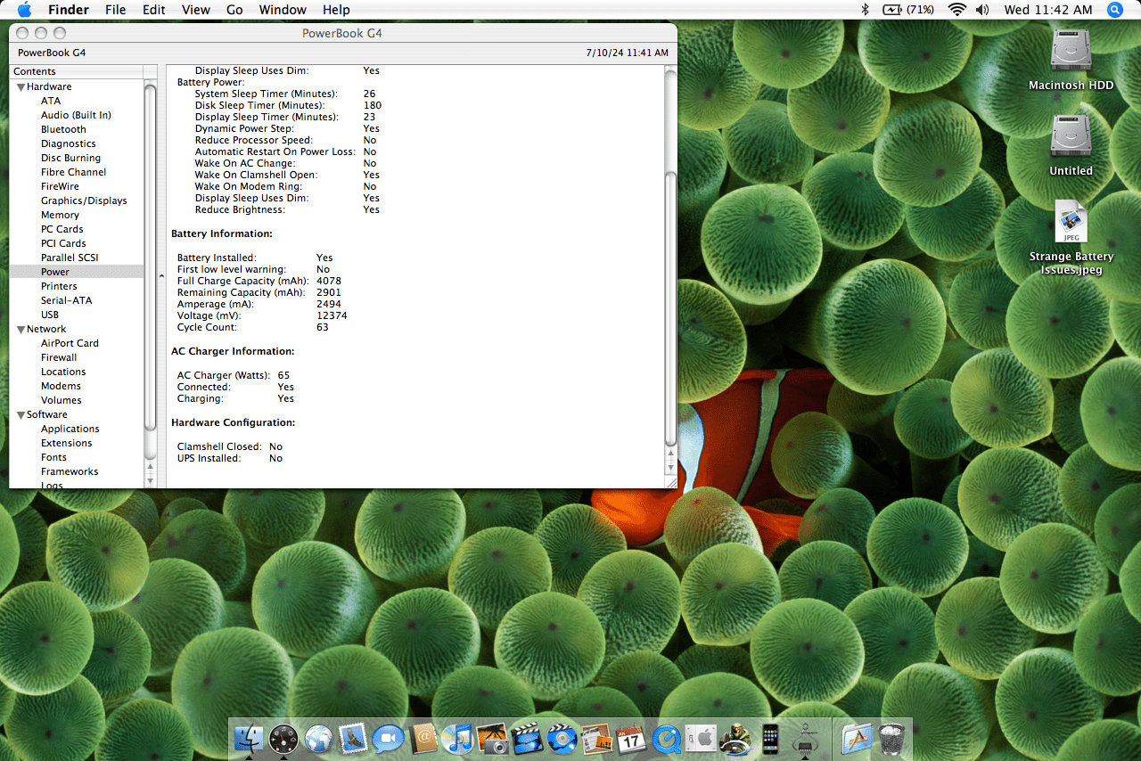This screenshot has width=1141, height=761.
Task: Open the Apple menu
Action: (x=24, y=10)
